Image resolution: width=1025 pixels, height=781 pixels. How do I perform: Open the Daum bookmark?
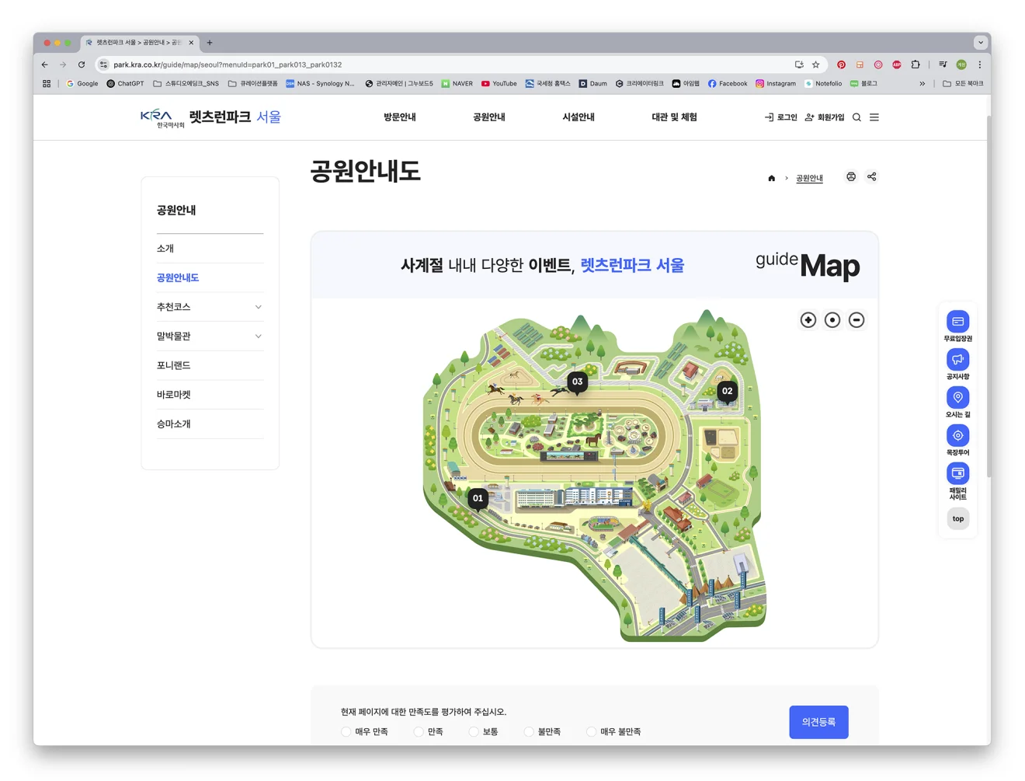tap(593, 83)
